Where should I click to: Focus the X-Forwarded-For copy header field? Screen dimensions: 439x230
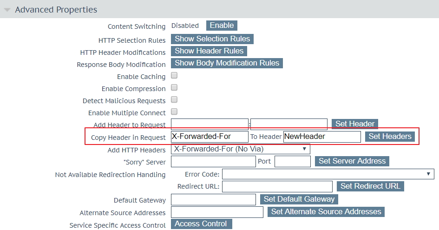pyautogui.click(x=210, y=137)
